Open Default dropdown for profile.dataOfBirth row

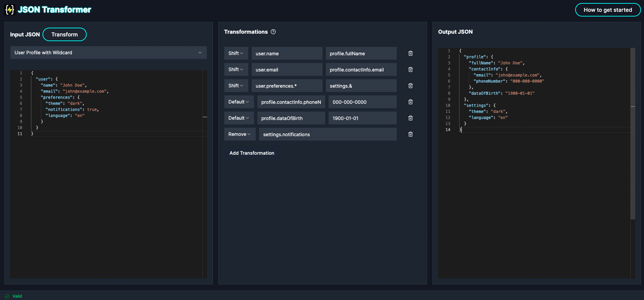tap(239, 118)
